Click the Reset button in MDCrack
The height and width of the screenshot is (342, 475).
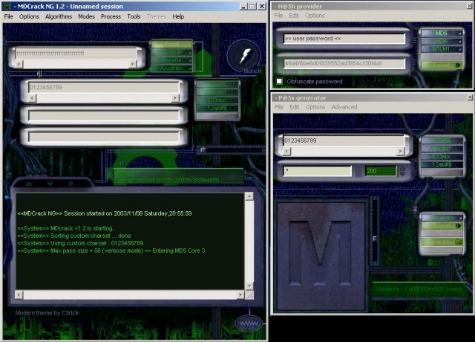coord(171,45)
